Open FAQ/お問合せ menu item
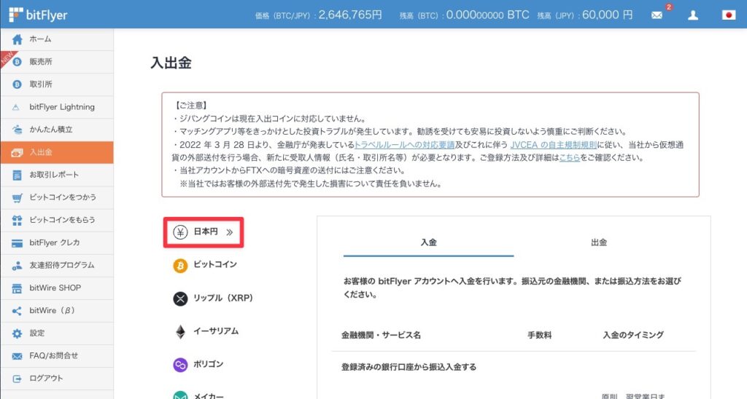 [57, 356]
